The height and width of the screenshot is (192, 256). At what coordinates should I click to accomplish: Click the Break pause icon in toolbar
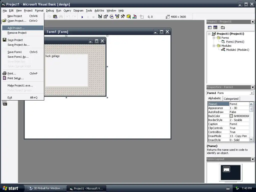(88, 17)
